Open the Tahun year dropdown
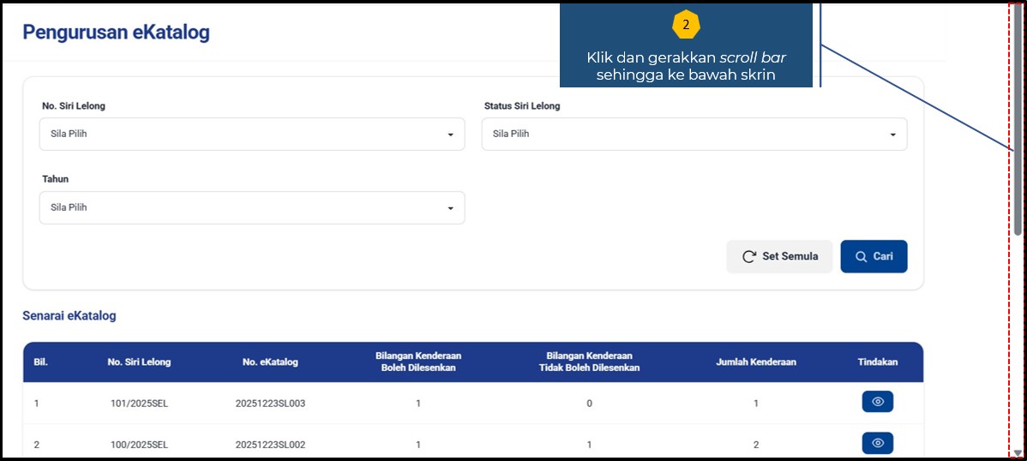The width and height of the screenshot is (1027, 461). point(252,207)
